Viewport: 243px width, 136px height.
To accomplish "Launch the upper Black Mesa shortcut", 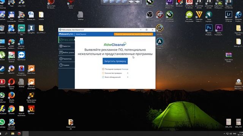I will [31, 70].
